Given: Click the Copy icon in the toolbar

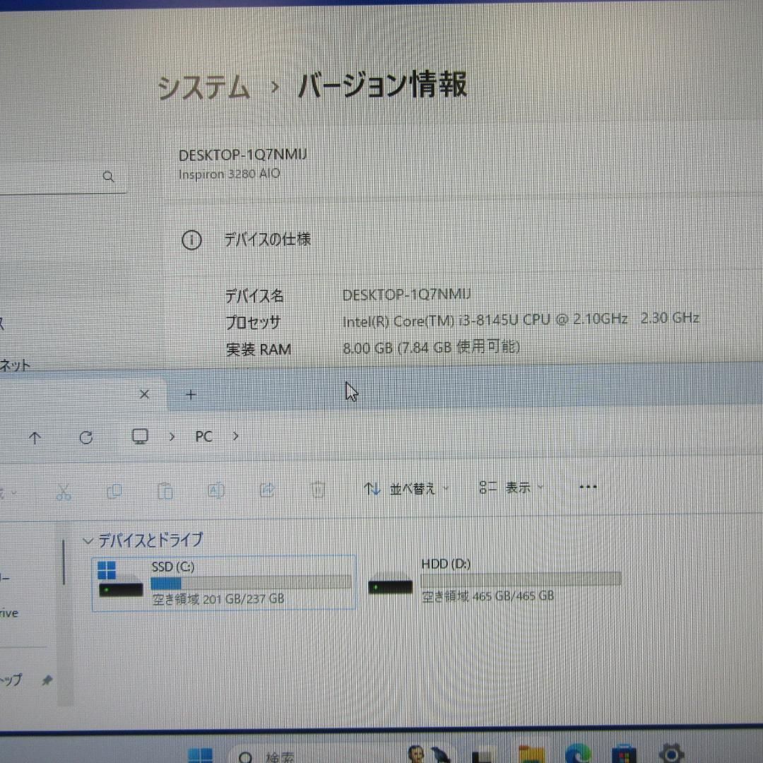Looking at the screenshot, I should (114, 489).
